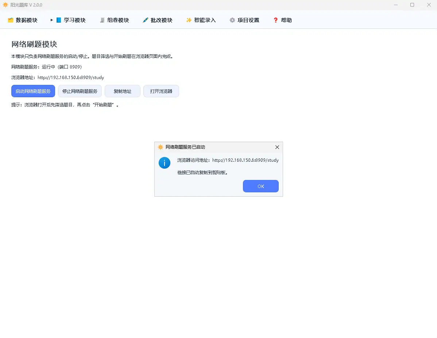The width and height of the screenshot is (437, 338).
Task: Open the 组卷模块 menu
Action: pos(114,20)
